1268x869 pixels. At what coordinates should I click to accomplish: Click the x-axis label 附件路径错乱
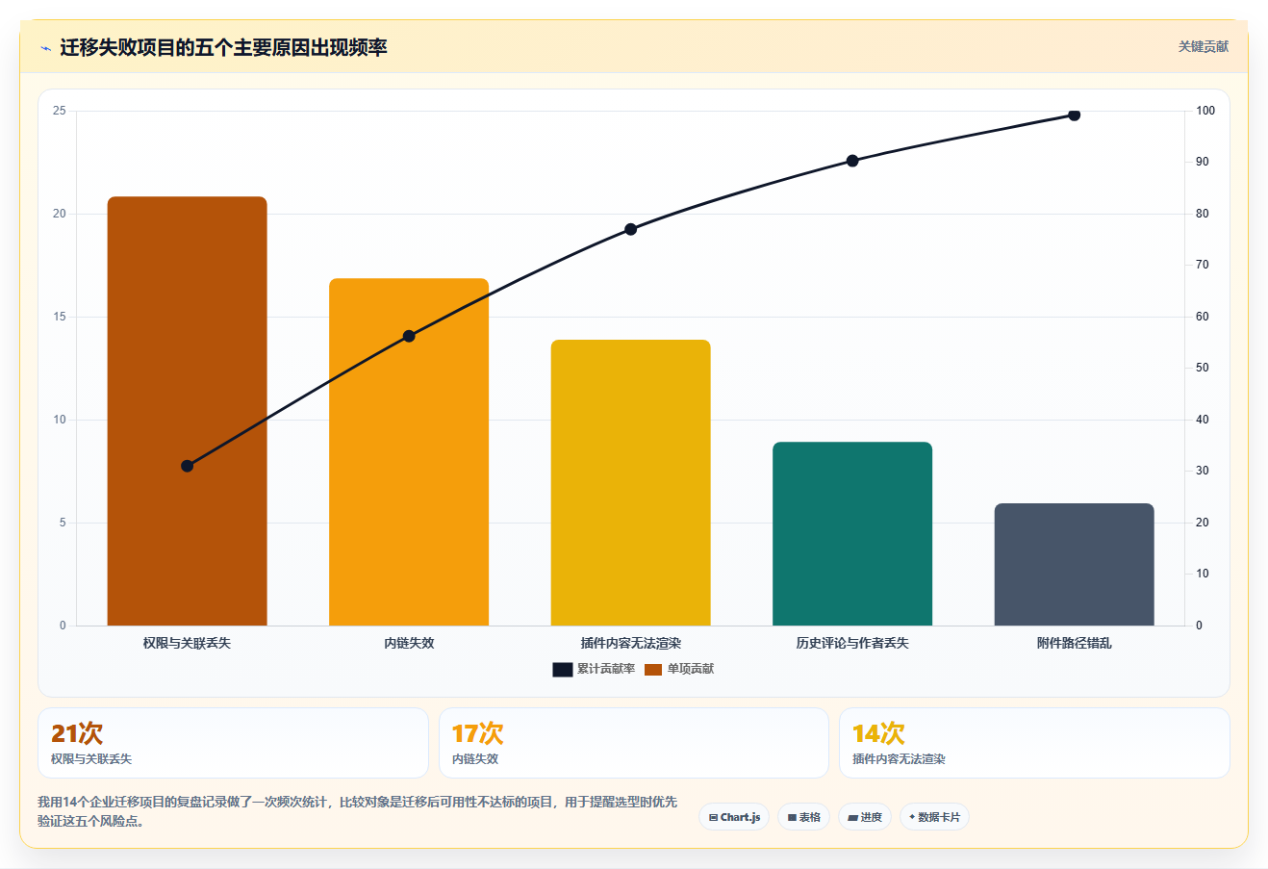[1075, 643]
